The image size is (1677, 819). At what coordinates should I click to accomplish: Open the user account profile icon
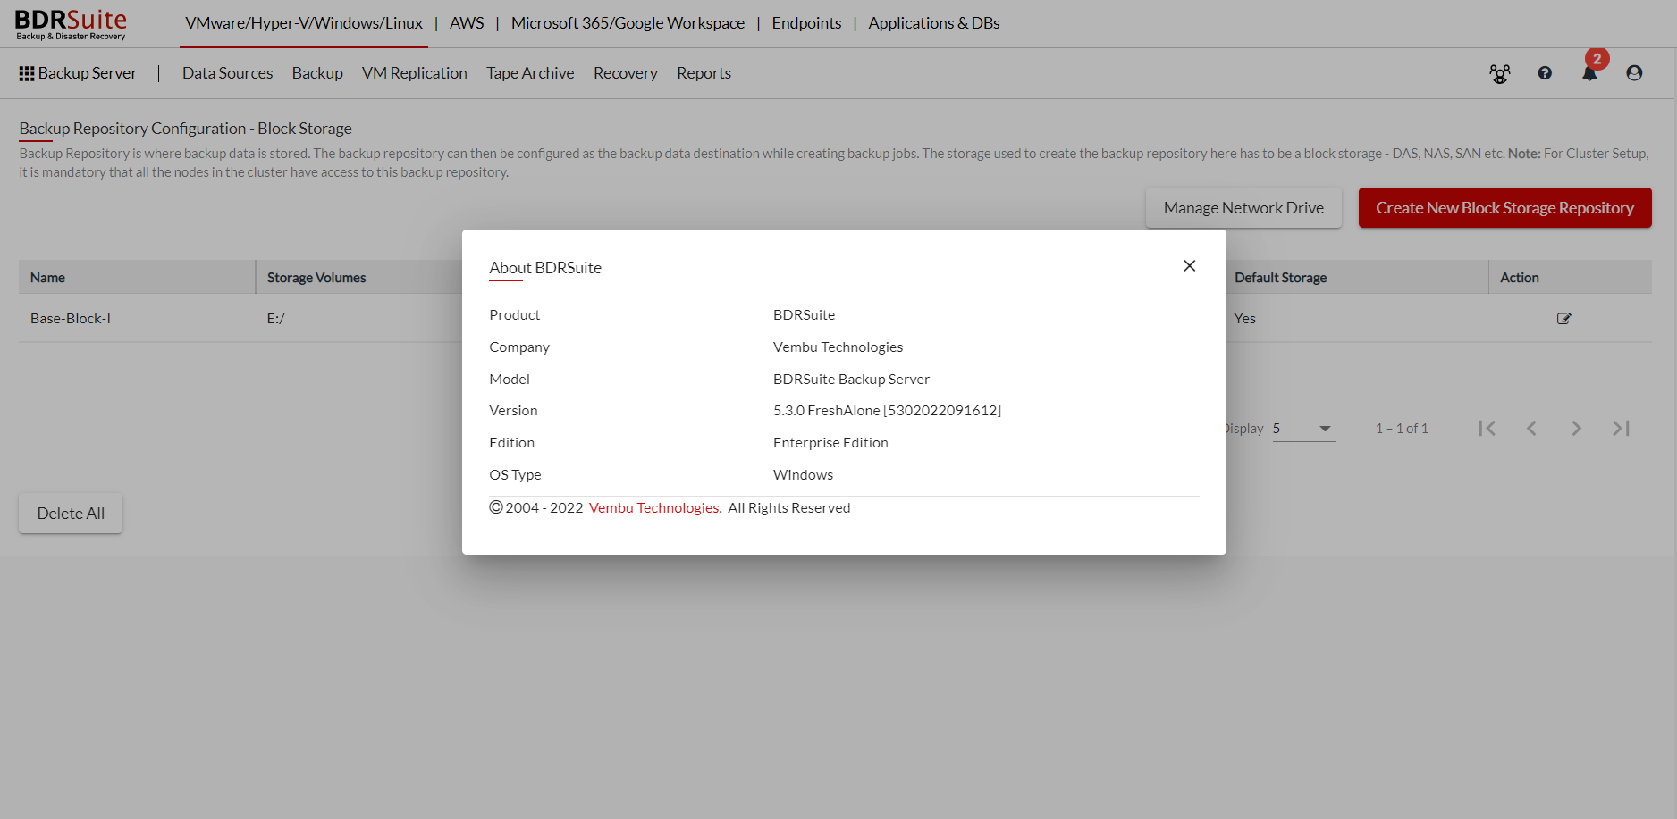[x=1634, y=73]
